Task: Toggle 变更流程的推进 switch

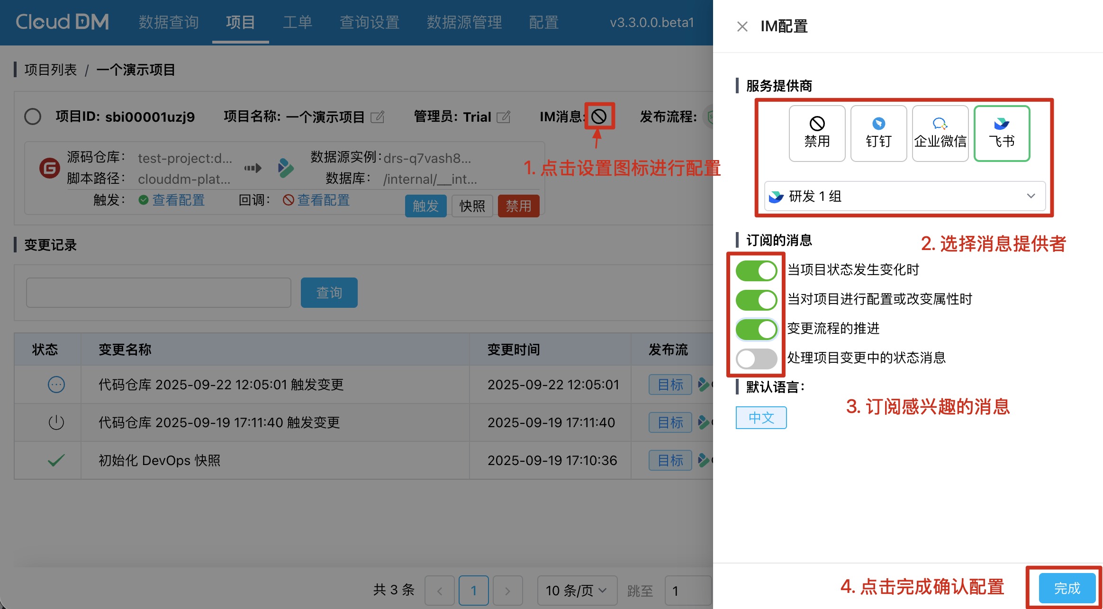Action: 756,329
